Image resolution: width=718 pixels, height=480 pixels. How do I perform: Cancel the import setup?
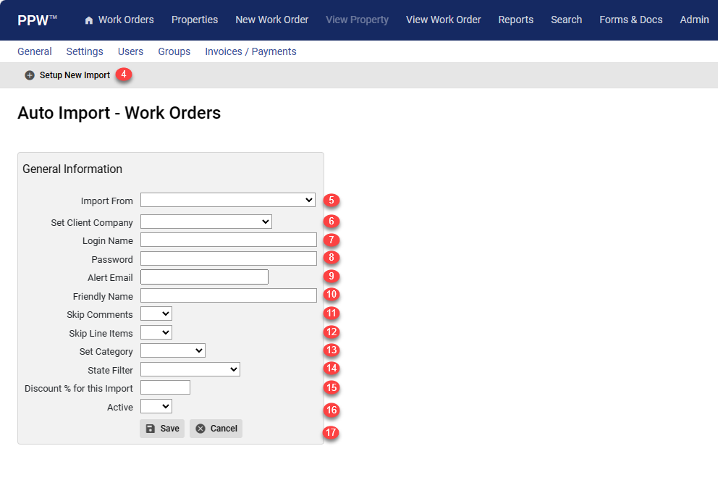[216, 429]
